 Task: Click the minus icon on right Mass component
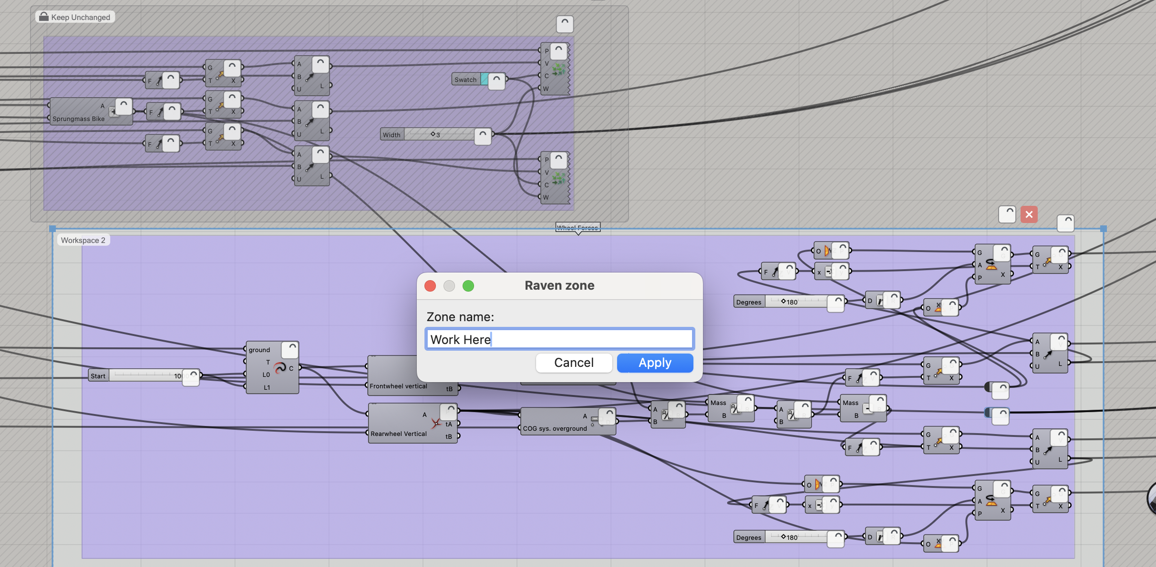tap(867, 408)
